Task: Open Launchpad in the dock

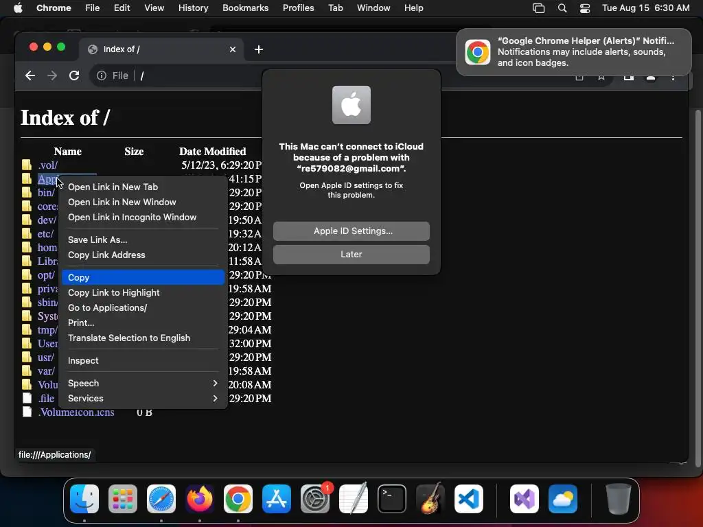Action: click(x=123, y=499)
